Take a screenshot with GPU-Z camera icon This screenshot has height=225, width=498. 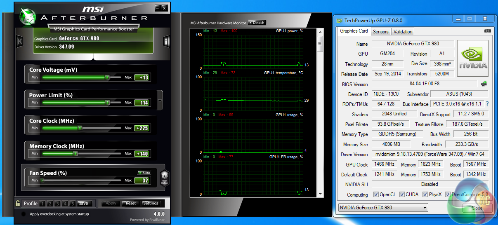click(x=487, y=31)
